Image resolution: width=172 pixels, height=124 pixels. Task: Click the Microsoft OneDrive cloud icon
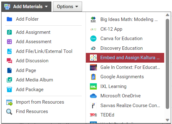(93, 96)
